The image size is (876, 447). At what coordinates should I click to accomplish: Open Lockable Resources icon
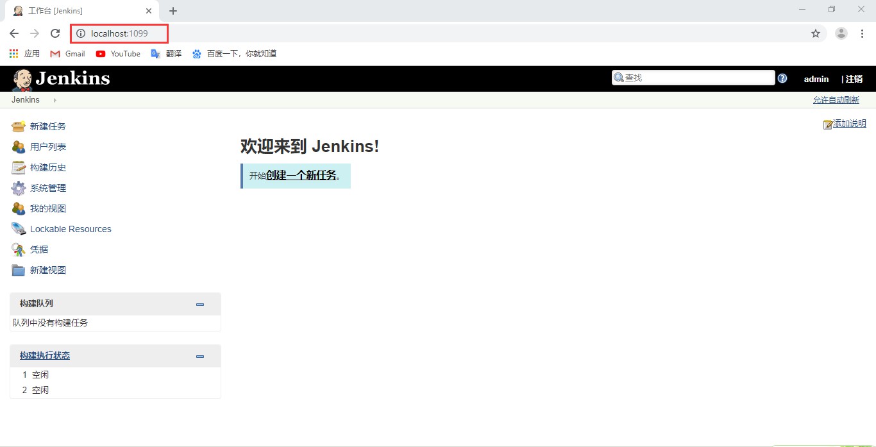tap(19, 229)
